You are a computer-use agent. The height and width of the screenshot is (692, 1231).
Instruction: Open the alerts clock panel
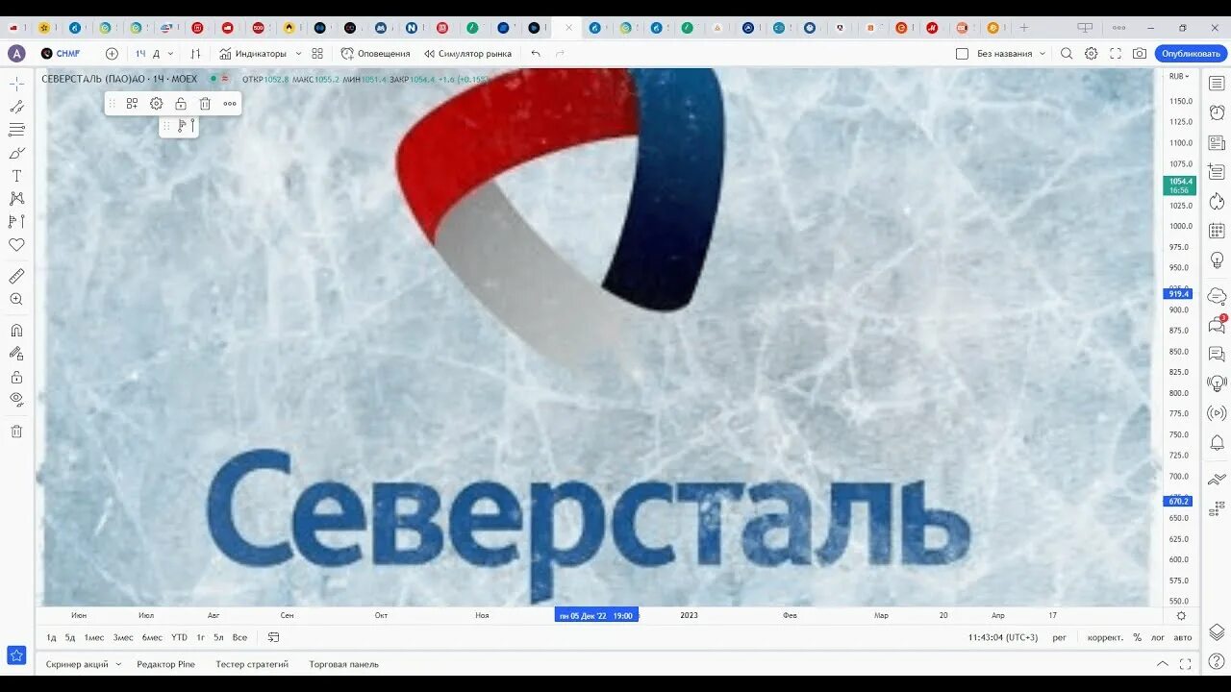[1217, 112]
